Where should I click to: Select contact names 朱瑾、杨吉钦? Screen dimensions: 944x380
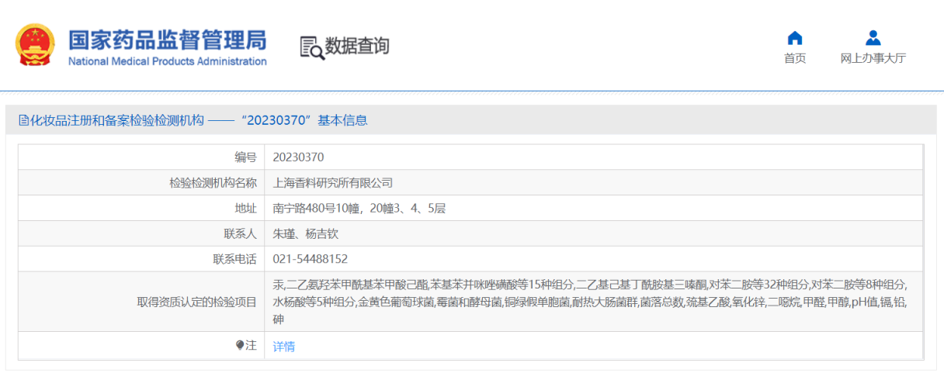pos(306,233)
